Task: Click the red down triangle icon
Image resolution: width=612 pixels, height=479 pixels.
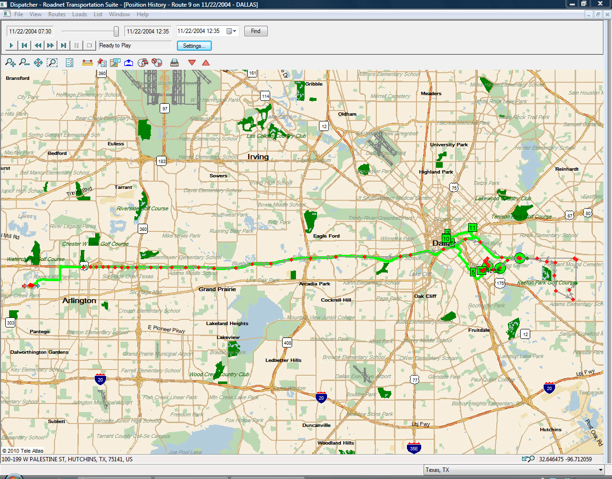Action: click(192, 63)
